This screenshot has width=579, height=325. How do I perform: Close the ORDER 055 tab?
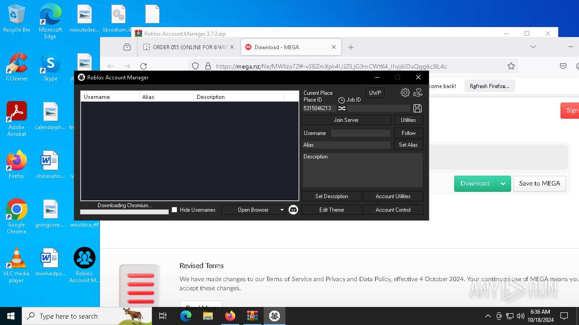click(232, 47)
